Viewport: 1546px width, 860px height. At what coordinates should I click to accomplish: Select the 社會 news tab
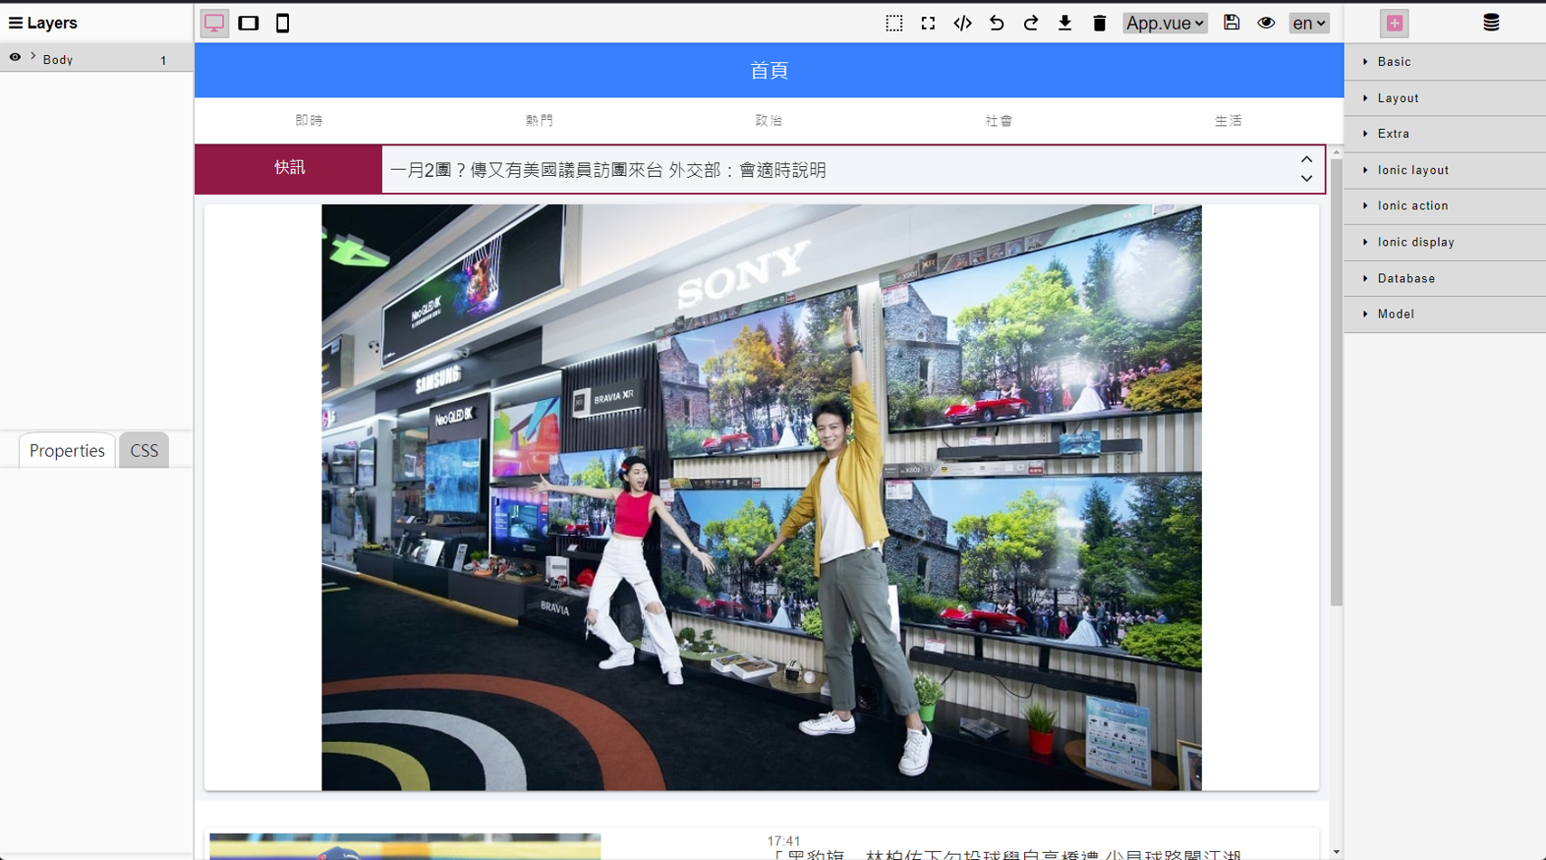pyautogui.click(x=999, y=120)
